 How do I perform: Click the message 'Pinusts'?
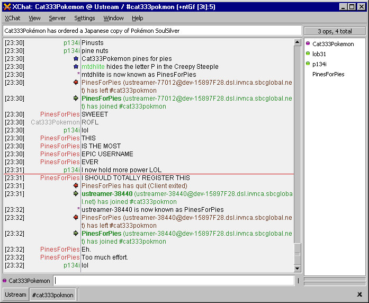(93, 43)
